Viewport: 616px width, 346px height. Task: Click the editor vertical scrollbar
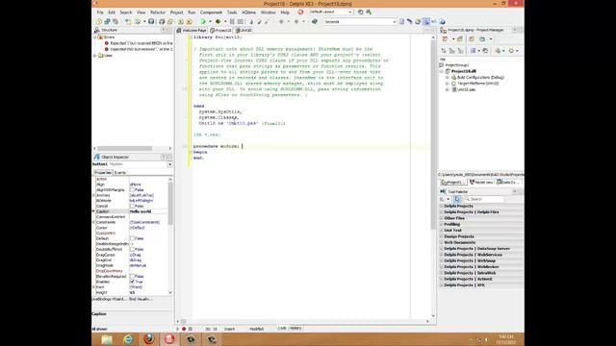coord(433,177)
